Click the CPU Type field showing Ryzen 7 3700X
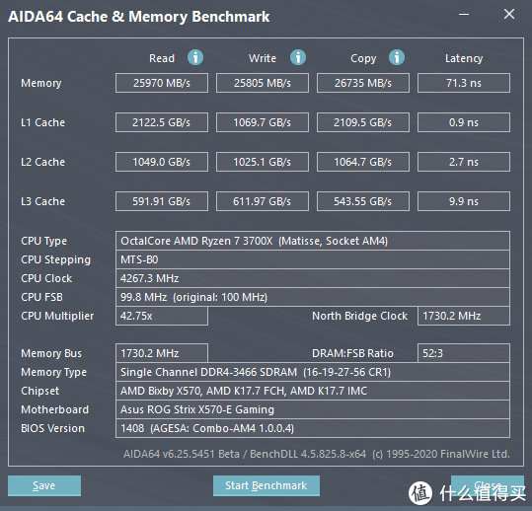This screenshot has height=511, width=532. coord(313,241)
